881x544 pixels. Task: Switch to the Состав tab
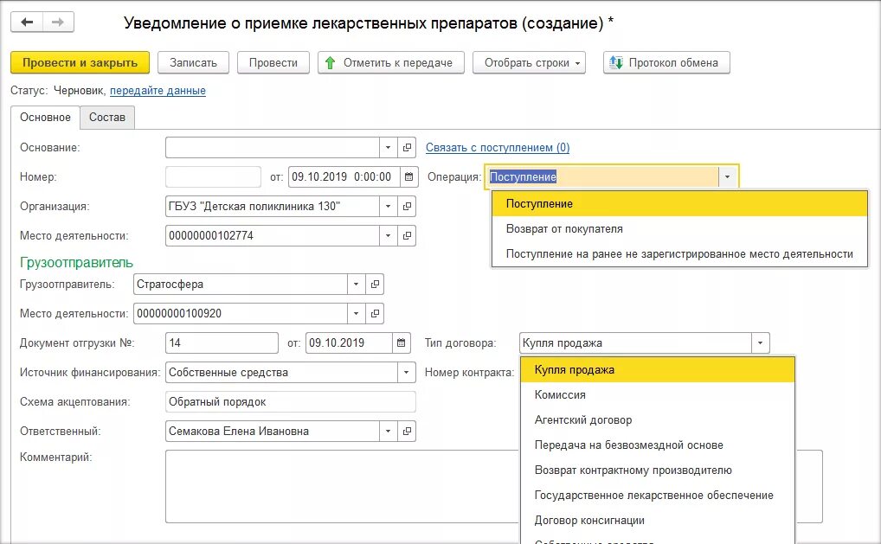point(107,118)
